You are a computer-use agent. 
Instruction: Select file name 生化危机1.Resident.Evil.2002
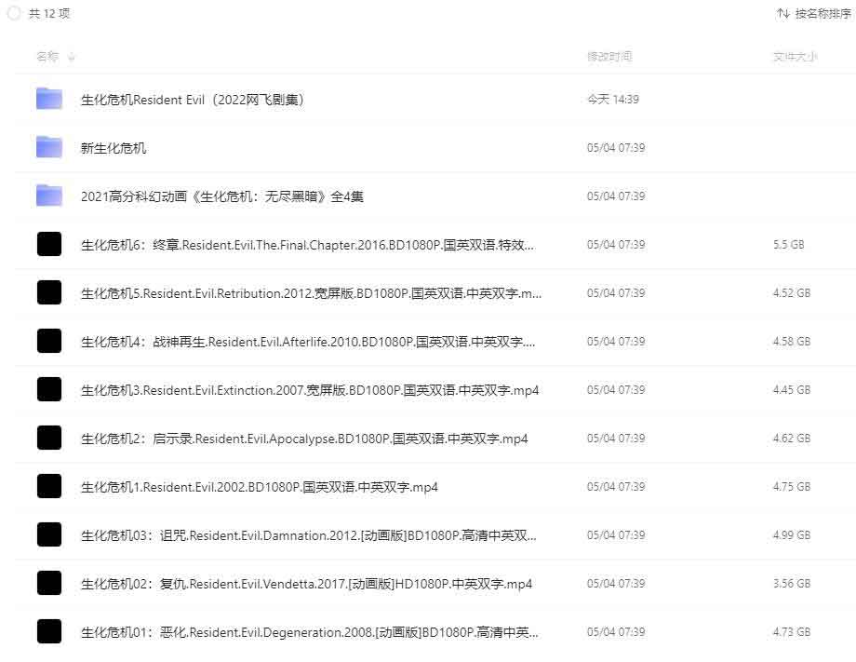[260, 487]
